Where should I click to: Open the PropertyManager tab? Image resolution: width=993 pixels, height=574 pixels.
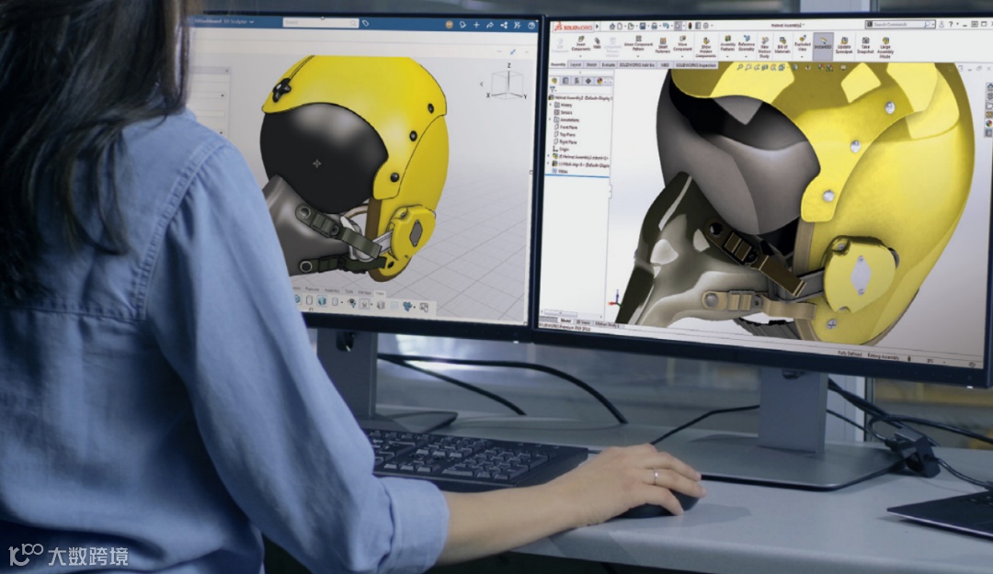click(565, 81)
